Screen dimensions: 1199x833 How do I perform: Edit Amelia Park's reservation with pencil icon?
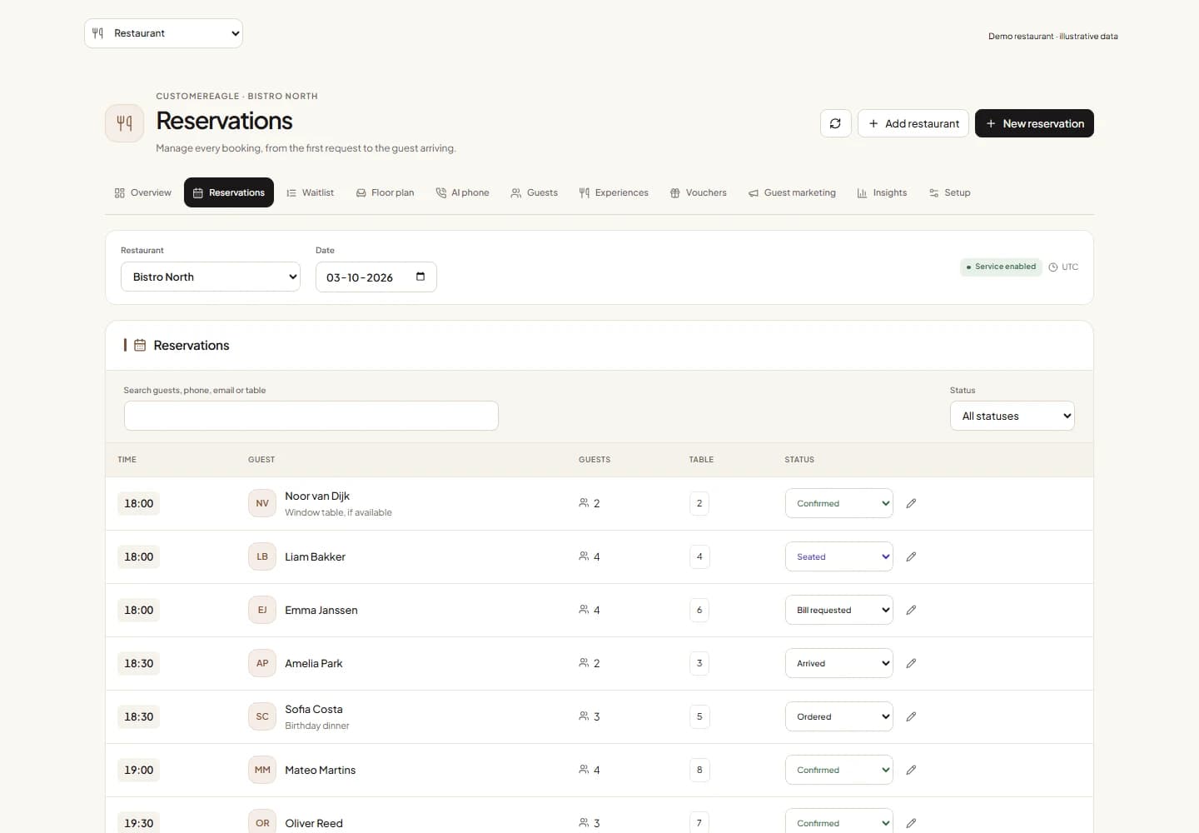pos(911,663)
